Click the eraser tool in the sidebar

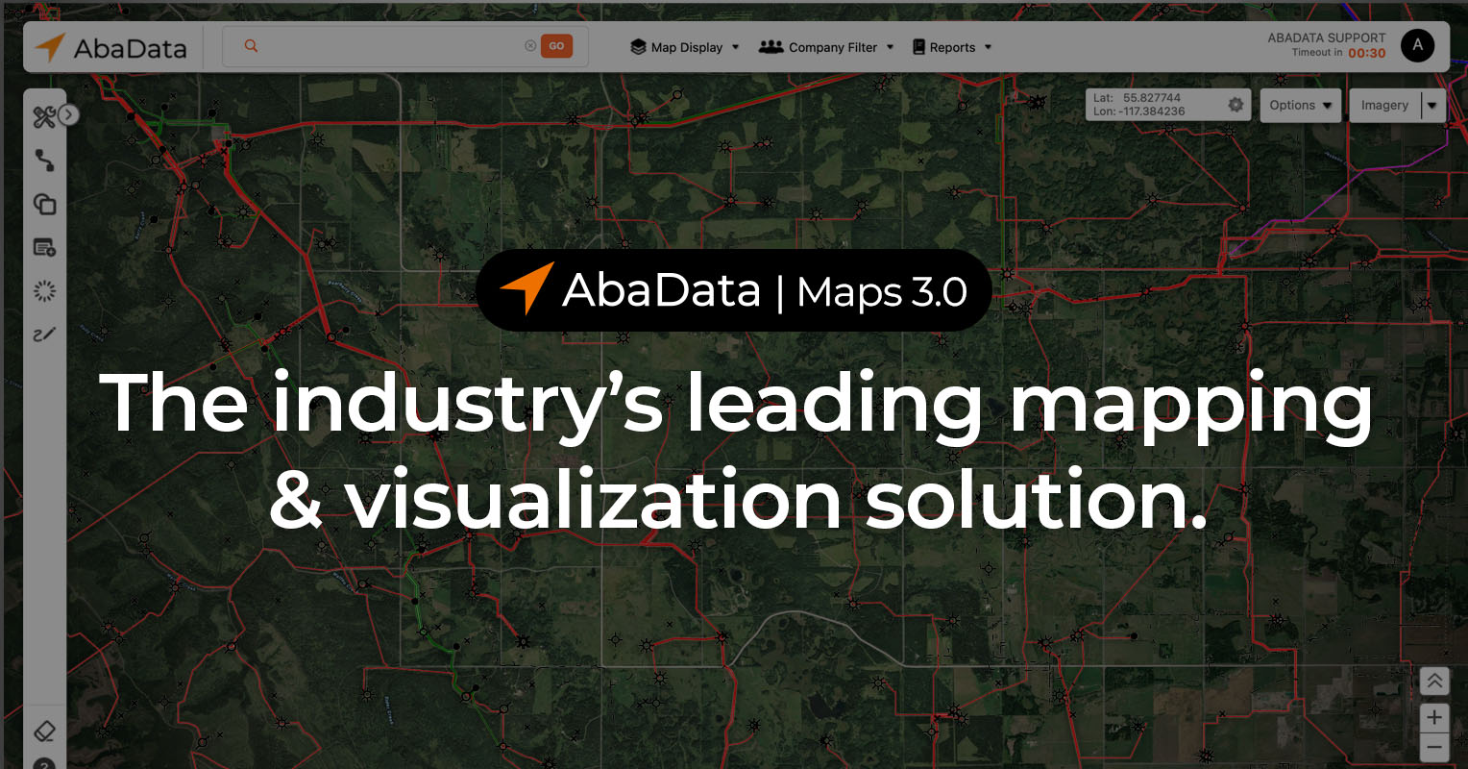click(x=44, y=732)
